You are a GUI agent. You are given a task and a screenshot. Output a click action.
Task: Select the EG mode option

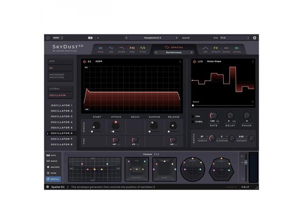61,68
